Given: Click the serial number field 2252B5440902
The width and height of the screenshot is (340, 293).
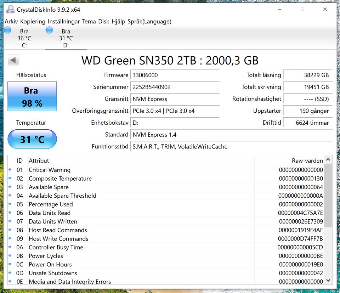Looking at the screenshot, I should 175,87.
